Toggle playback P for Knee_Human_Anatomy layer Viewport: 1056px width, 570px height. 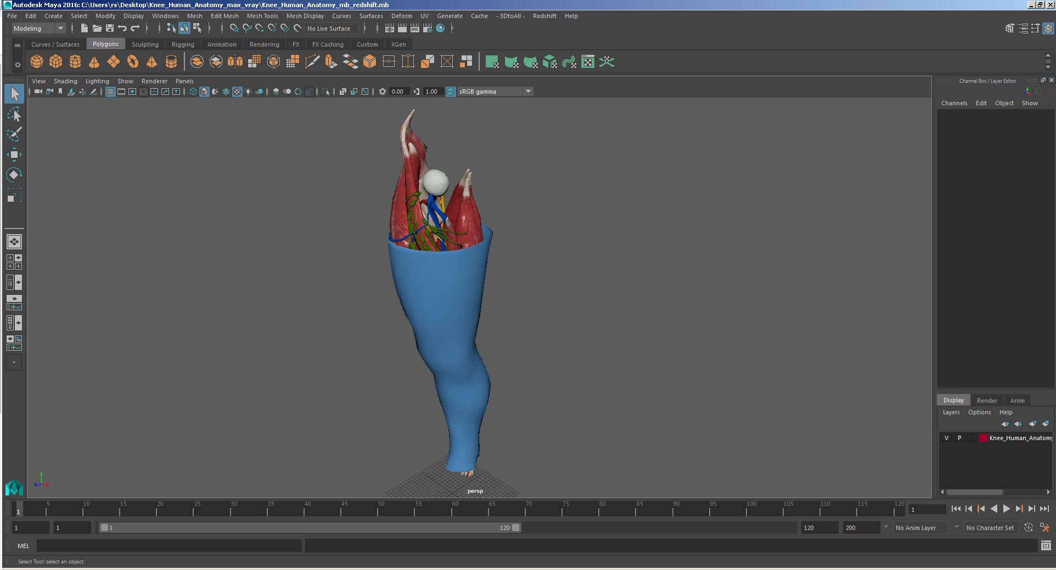pyautogui.click(x=959, y=438)
